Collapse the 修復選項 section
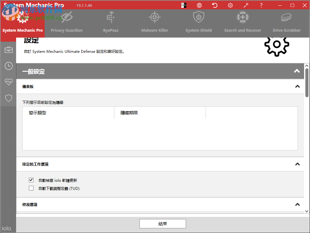The height and width of the screenshot is (233, 310). [297, 204]
